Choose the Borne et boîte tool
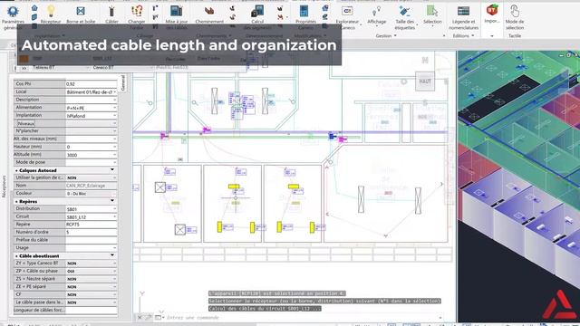Screen dimensions: 580x326 tap(81, 14)
